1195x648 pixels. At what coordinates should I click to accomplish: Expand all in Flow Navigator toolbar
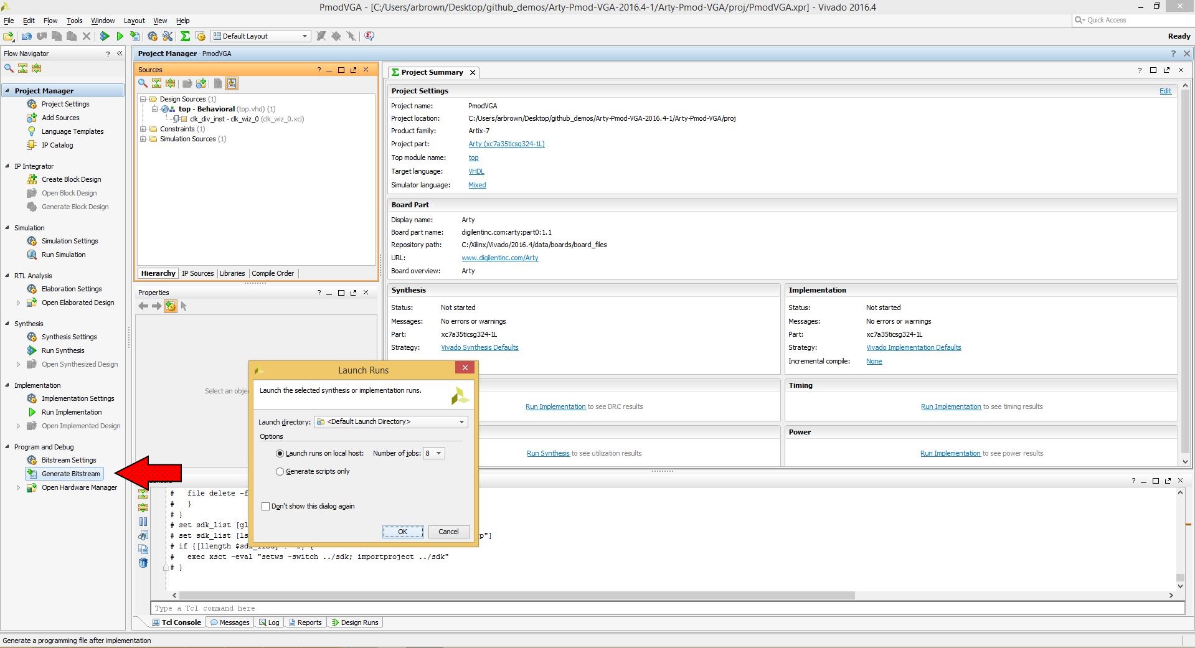coord(36,68)
